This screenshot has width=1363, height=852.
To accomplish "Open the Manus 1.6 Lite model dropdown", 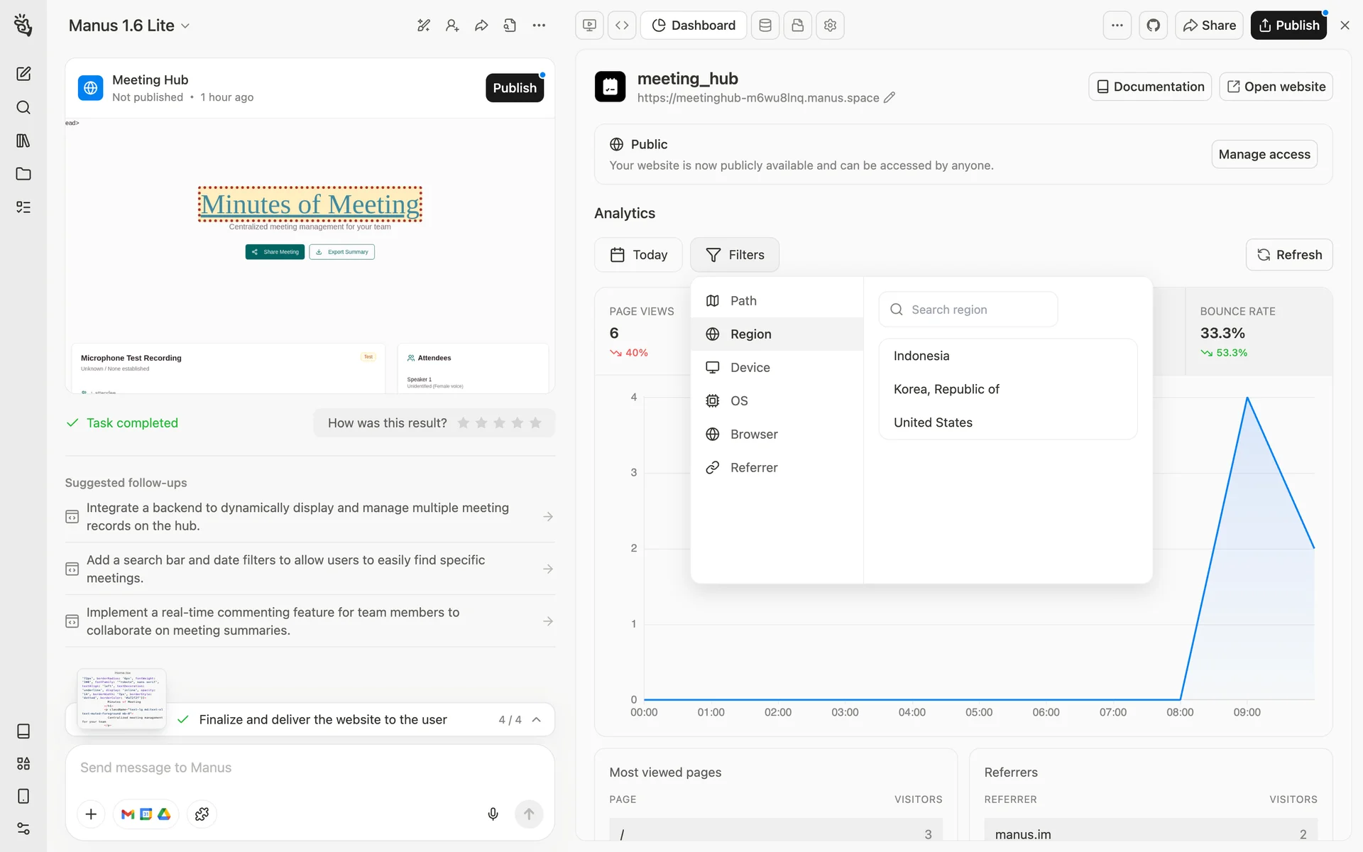I will pyautogui.click(x=129, y=26).
